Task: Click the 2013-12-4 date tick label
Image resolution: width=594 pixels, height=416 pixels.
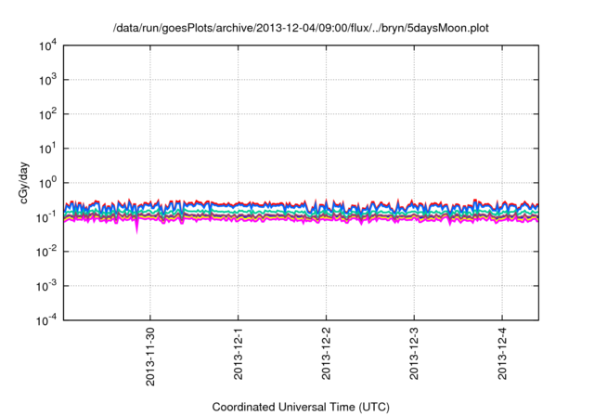Action: (502, 354)
